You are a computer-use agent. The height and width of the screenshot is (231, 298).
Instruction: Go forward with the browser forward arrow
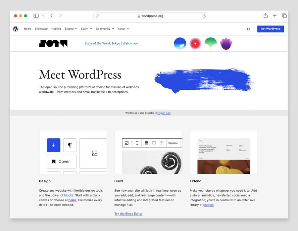coord(61,16)
